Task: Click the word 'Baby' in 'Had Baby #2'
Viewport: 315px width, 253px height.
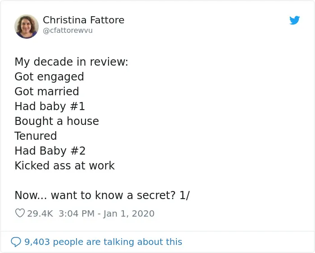Action: pos(53,151)
